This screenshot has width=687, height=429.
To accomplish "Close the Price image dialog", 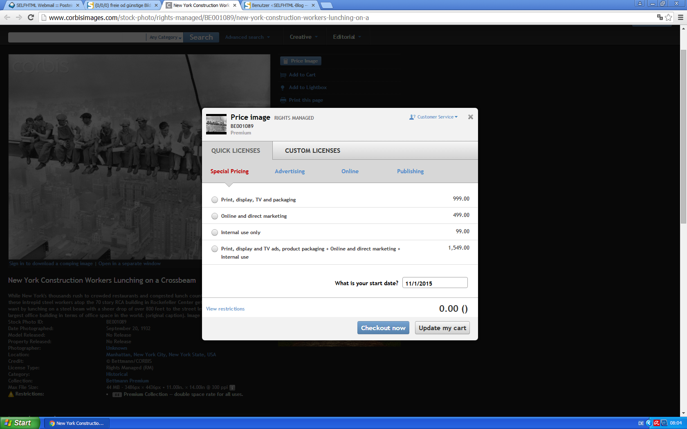I will coord(471,117).
